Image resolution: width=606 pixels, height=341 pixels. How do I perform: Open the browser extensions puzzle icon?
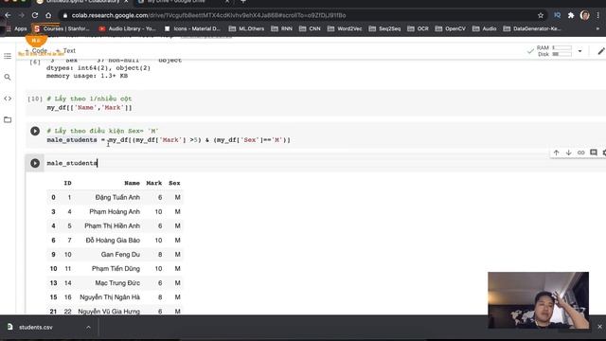[571, 15]
